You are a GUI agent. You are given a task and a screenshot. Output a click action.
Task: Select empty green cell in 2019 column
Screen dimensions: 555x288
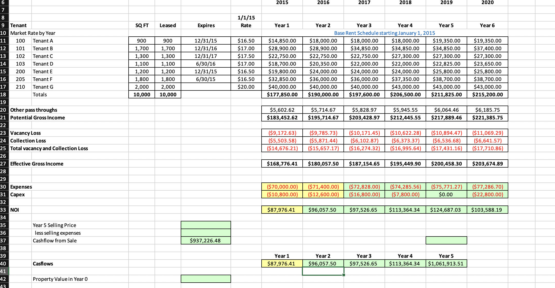click(x=446, y=241)
